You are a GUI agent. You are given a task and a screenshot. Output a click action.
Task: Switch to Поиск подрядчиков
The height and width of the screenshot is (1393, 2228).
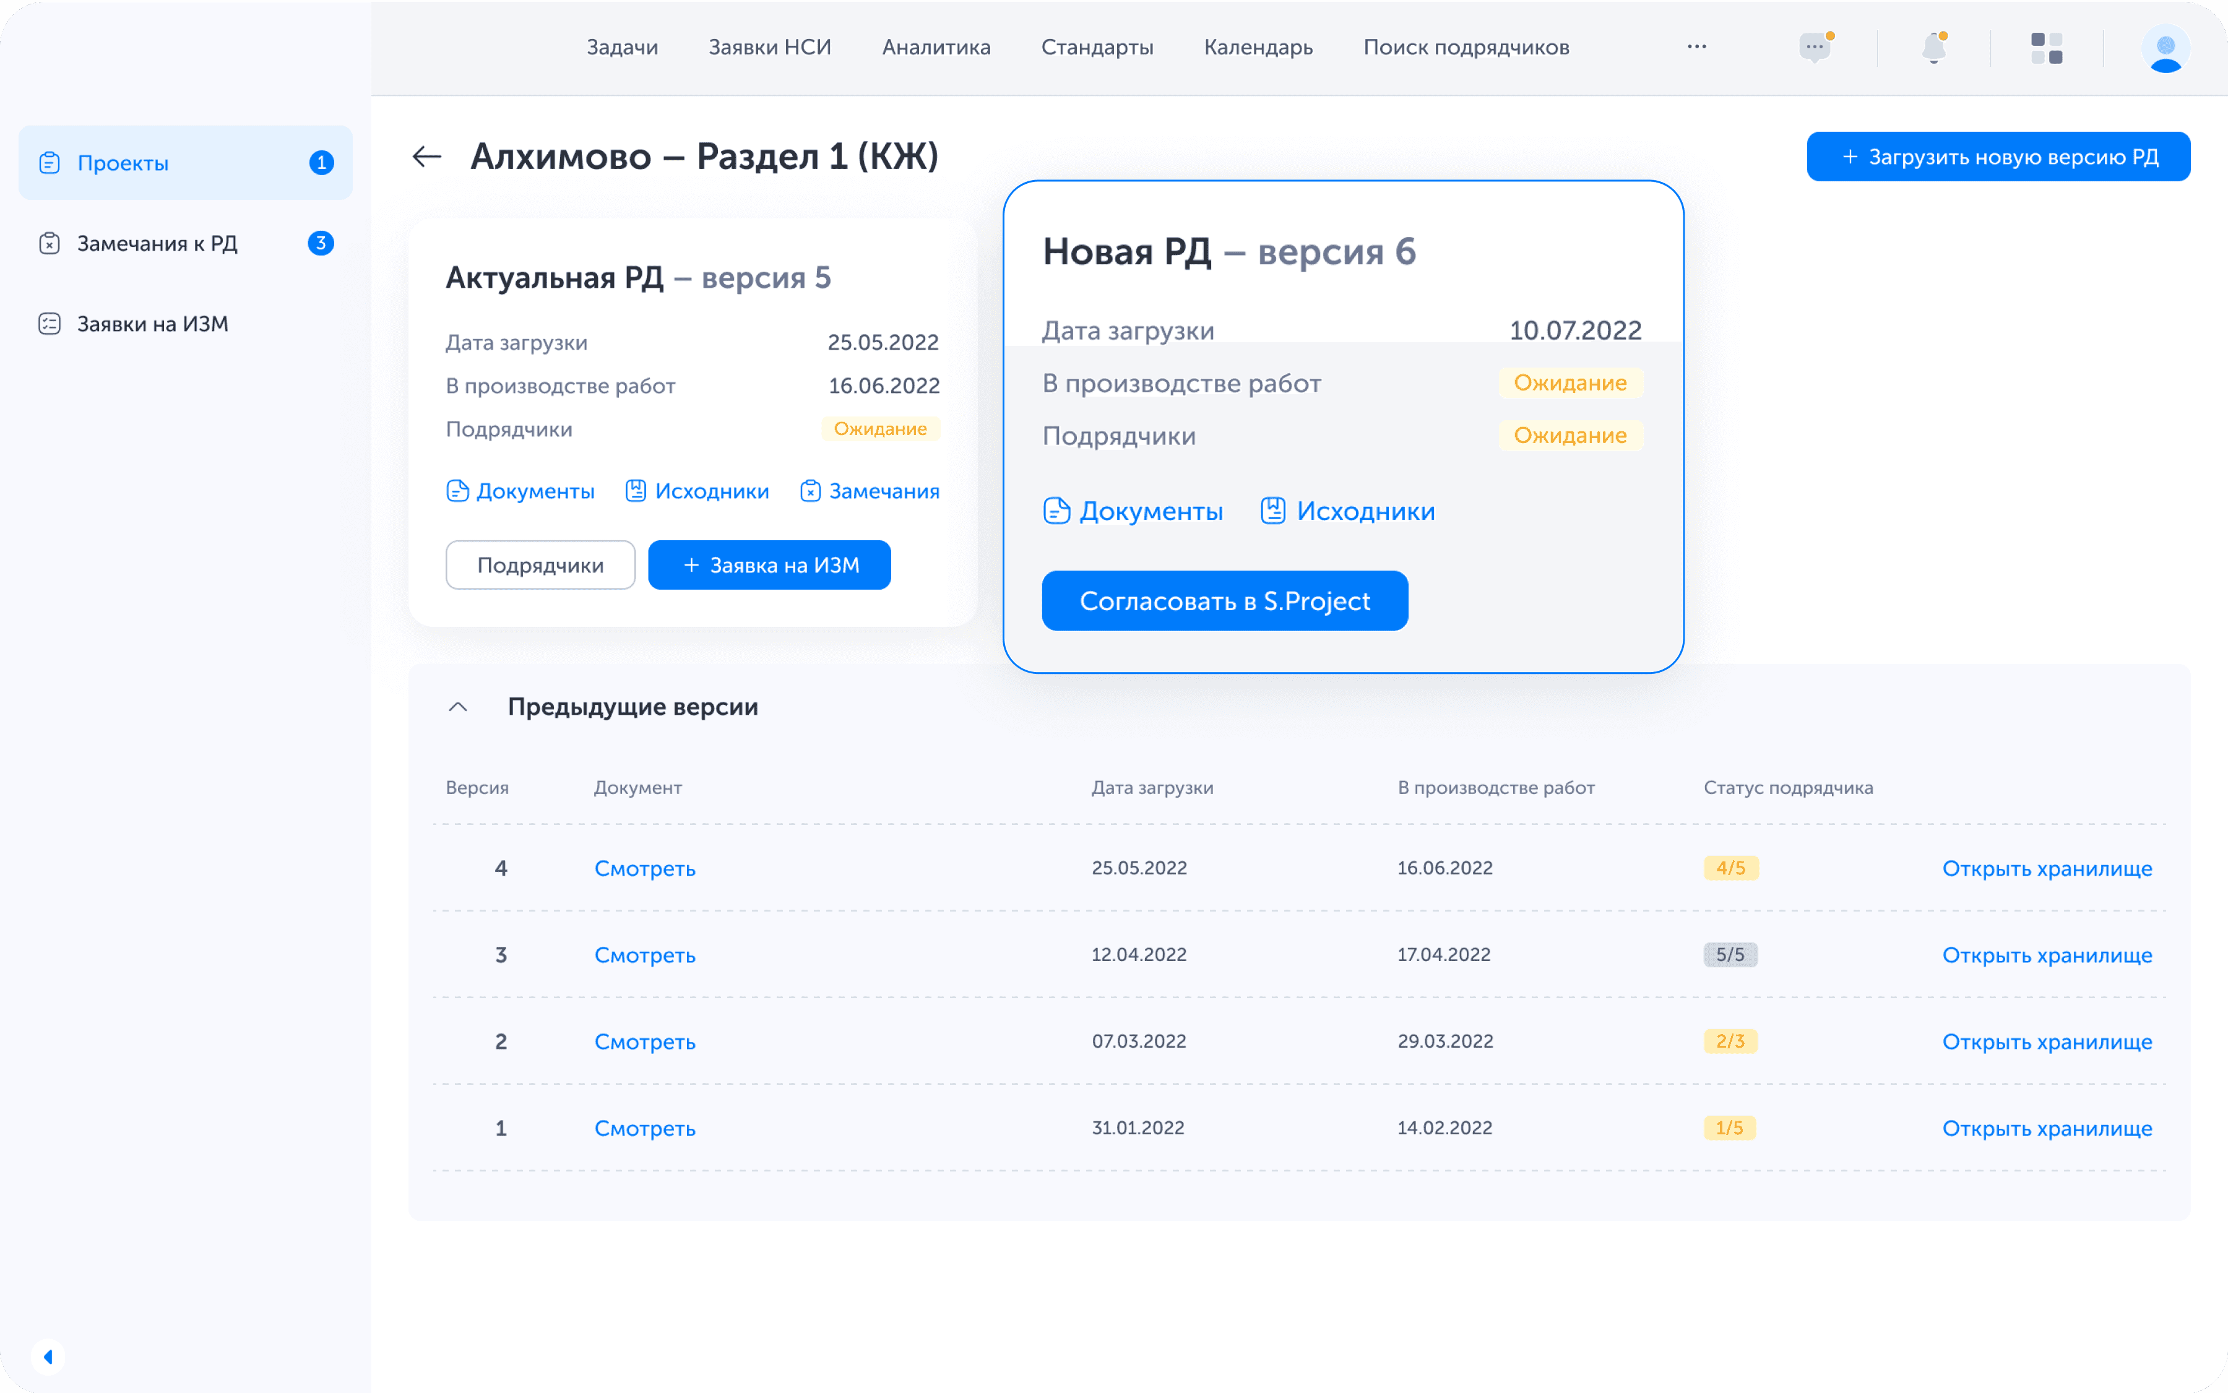pos(1466,47)
